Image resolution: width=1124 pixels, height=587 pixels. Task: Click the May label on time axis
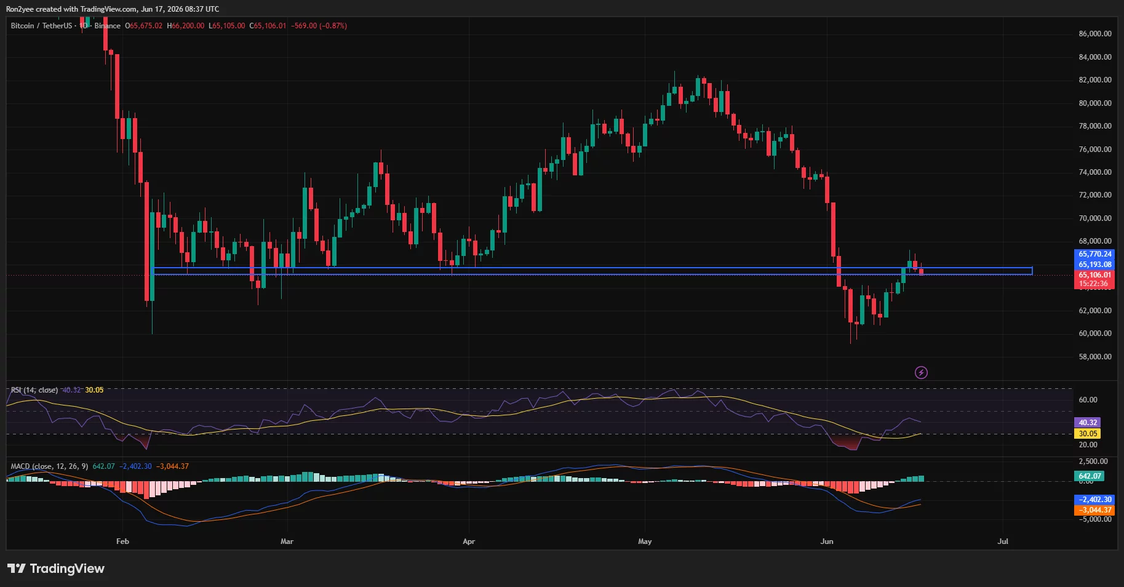[645, 541]
